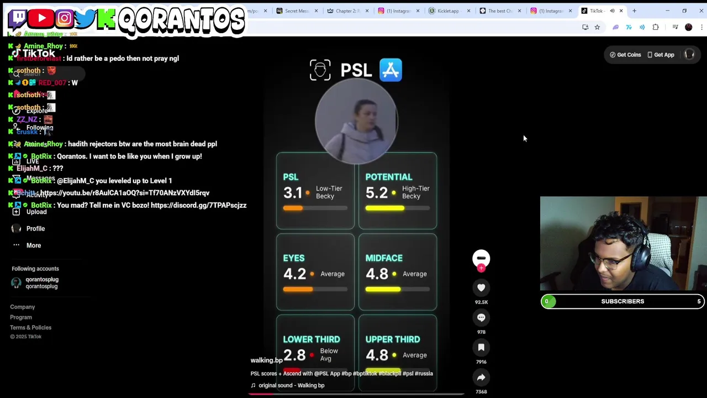Expand the Program footer section
This screenshot has width=707, height=398.
[21, 317]
